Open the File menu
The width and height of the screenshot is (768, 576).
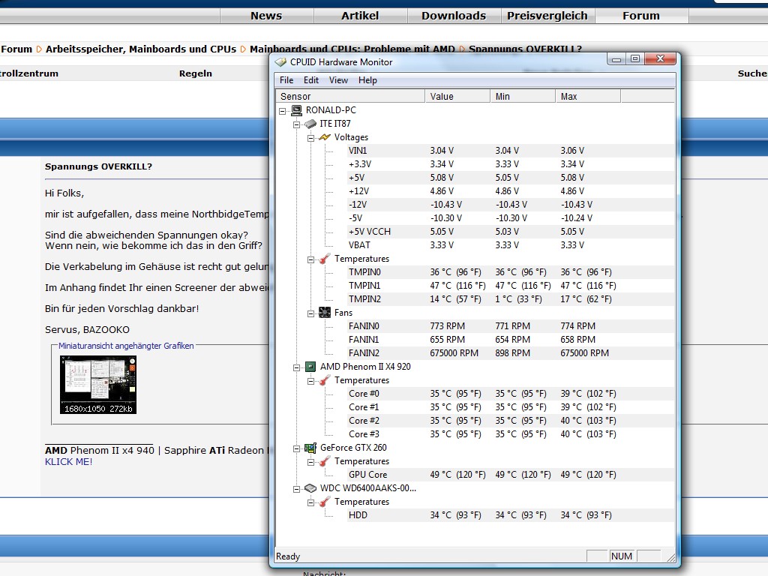pyautogui.click(x=286, y=80)
